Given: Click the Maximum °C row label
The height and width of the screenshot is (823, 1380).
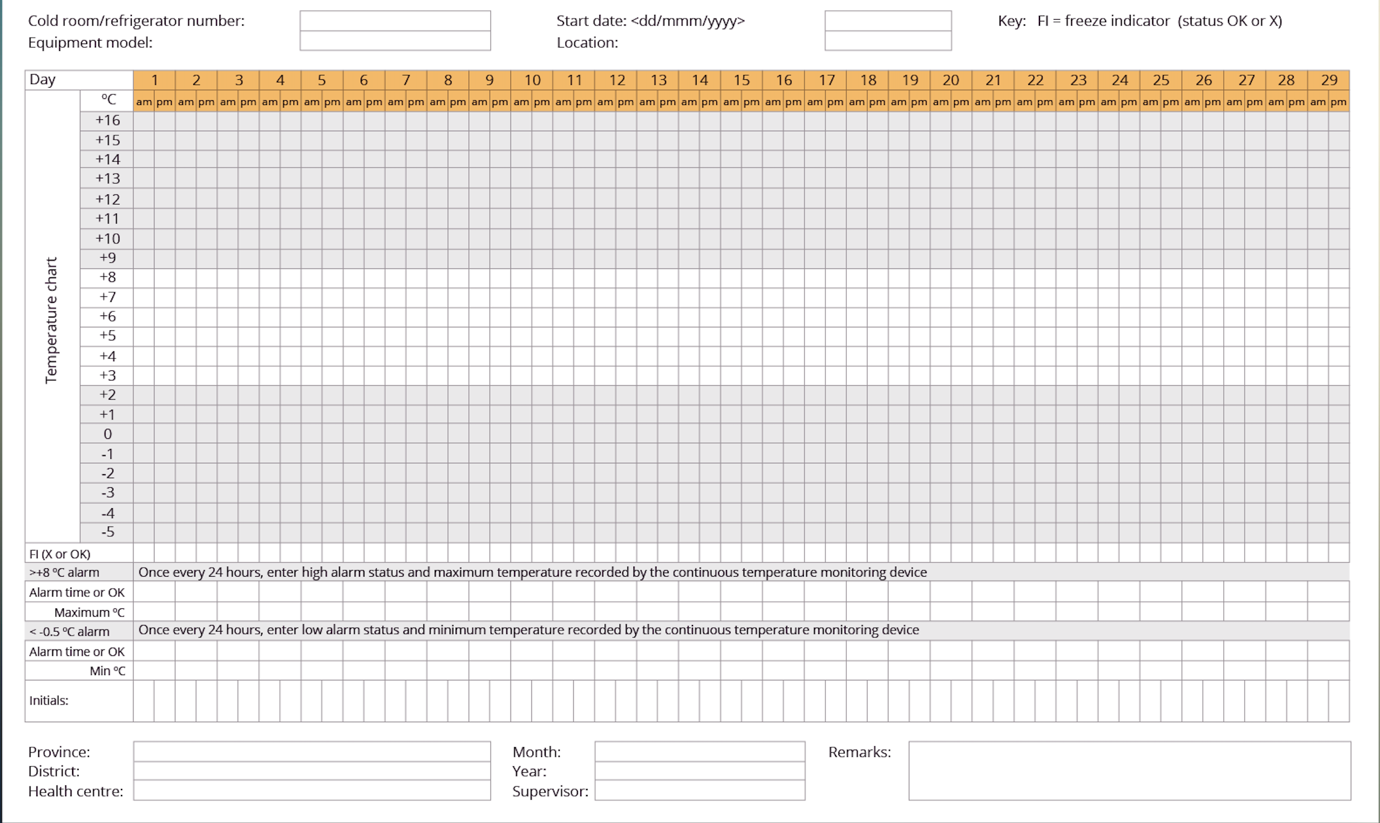Looking at the screenshot, I should tap(89, 612).
